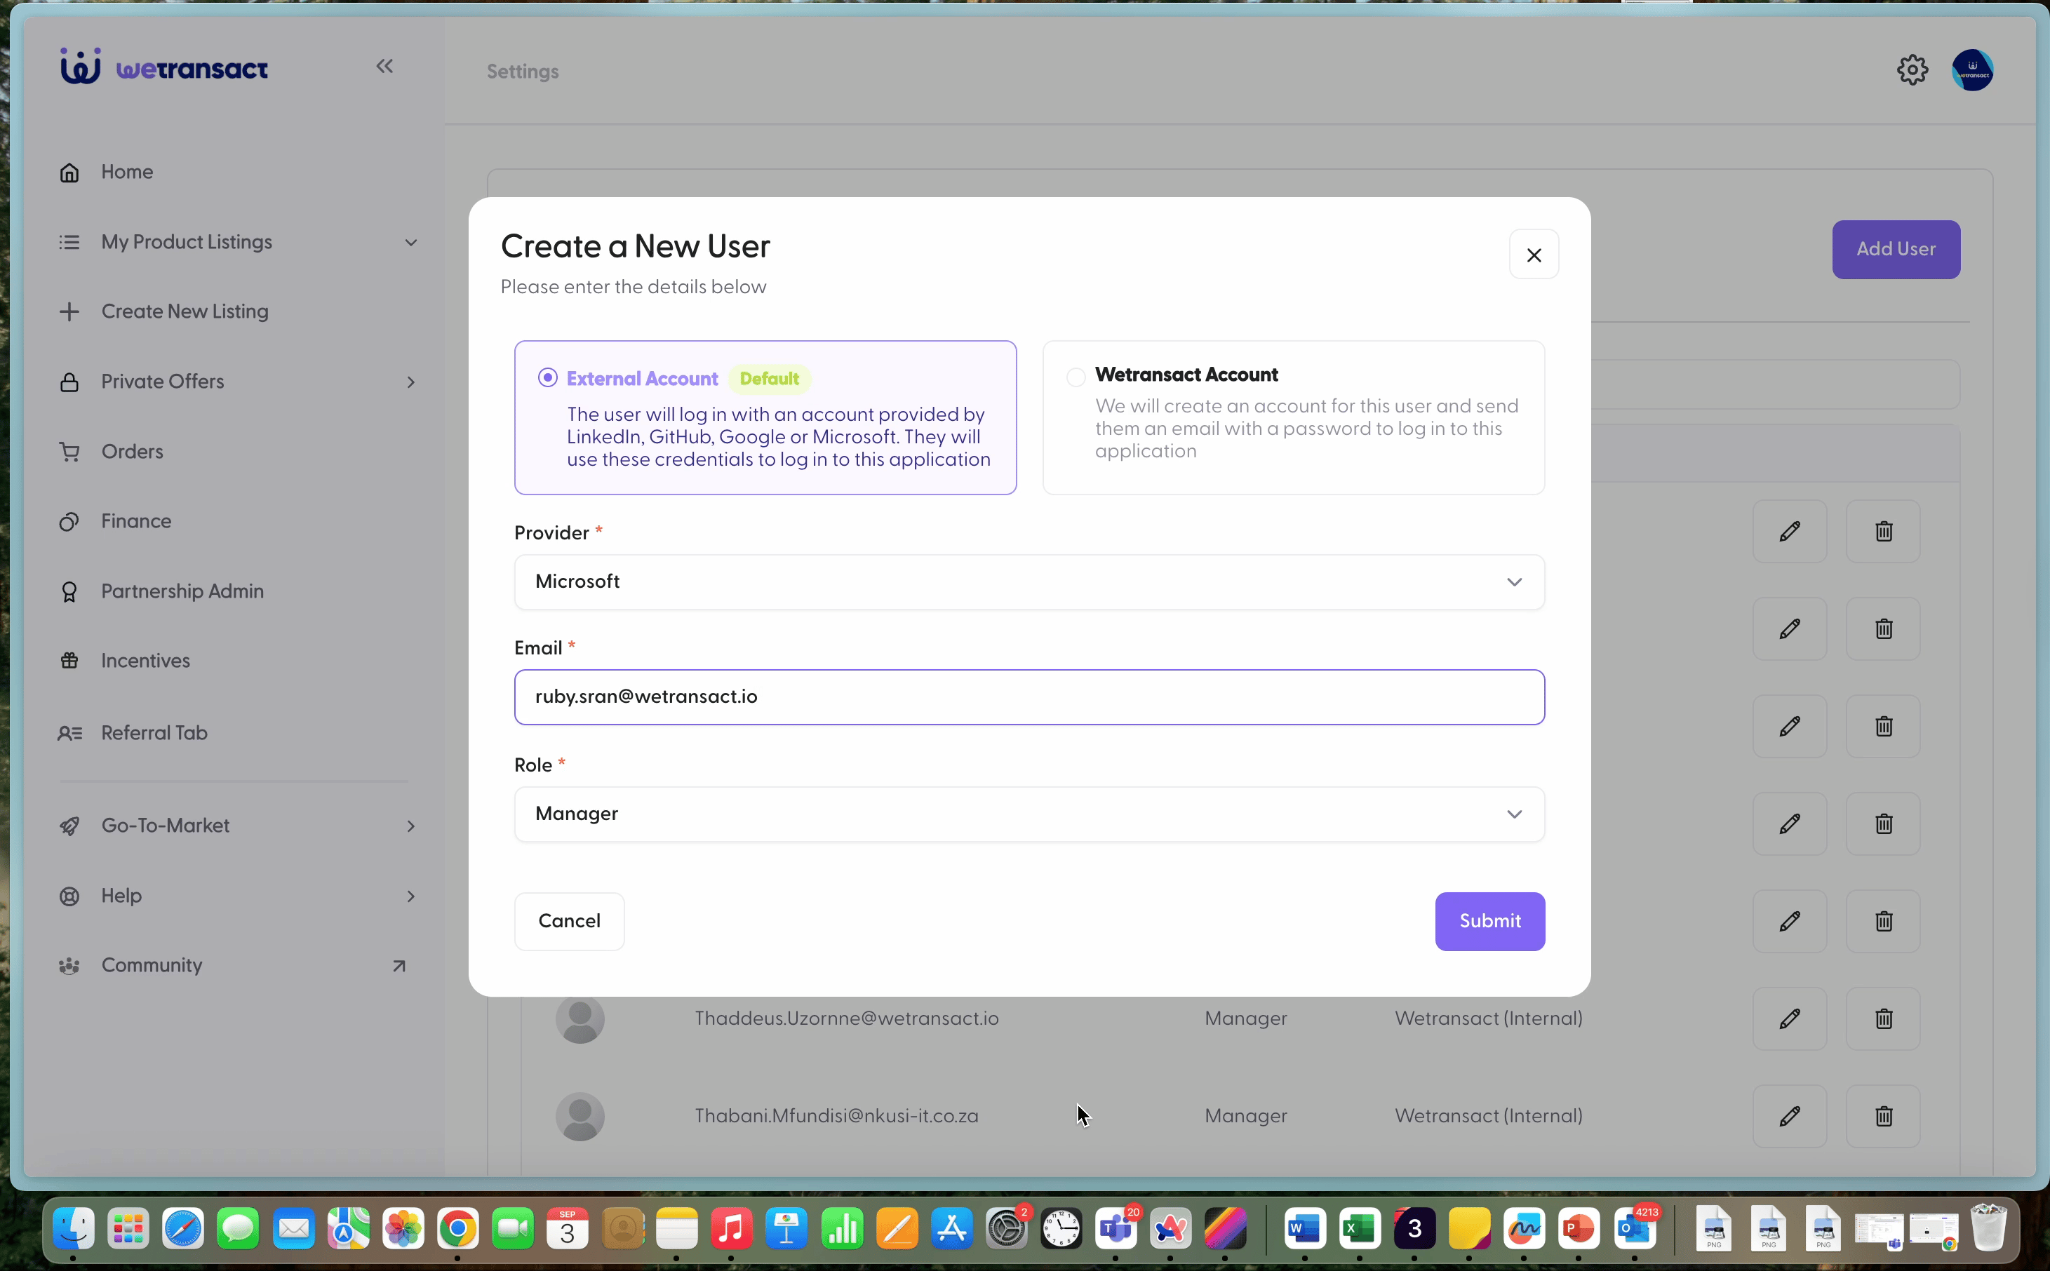Click the email Thaddeus.Uzornne@wetransact.io
The width and height of the screenshot is (2050, 1271).
[846, 1018]
